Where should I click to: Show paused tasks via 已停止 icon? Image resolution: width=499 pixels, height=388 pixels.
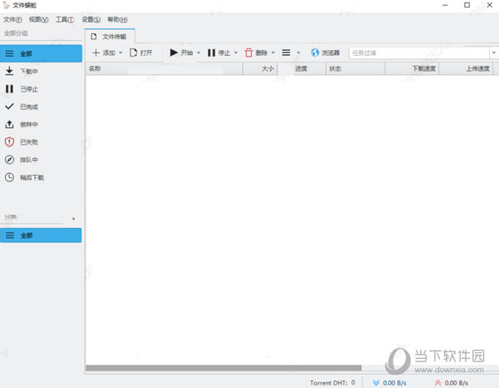point(10,89)
